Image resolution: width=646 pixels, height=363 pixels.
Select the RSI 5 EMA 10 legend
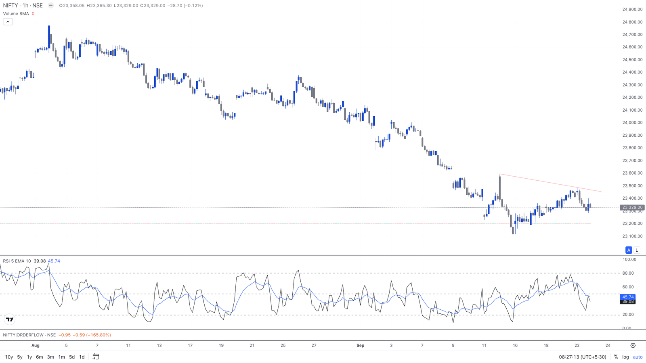point(17,261)
